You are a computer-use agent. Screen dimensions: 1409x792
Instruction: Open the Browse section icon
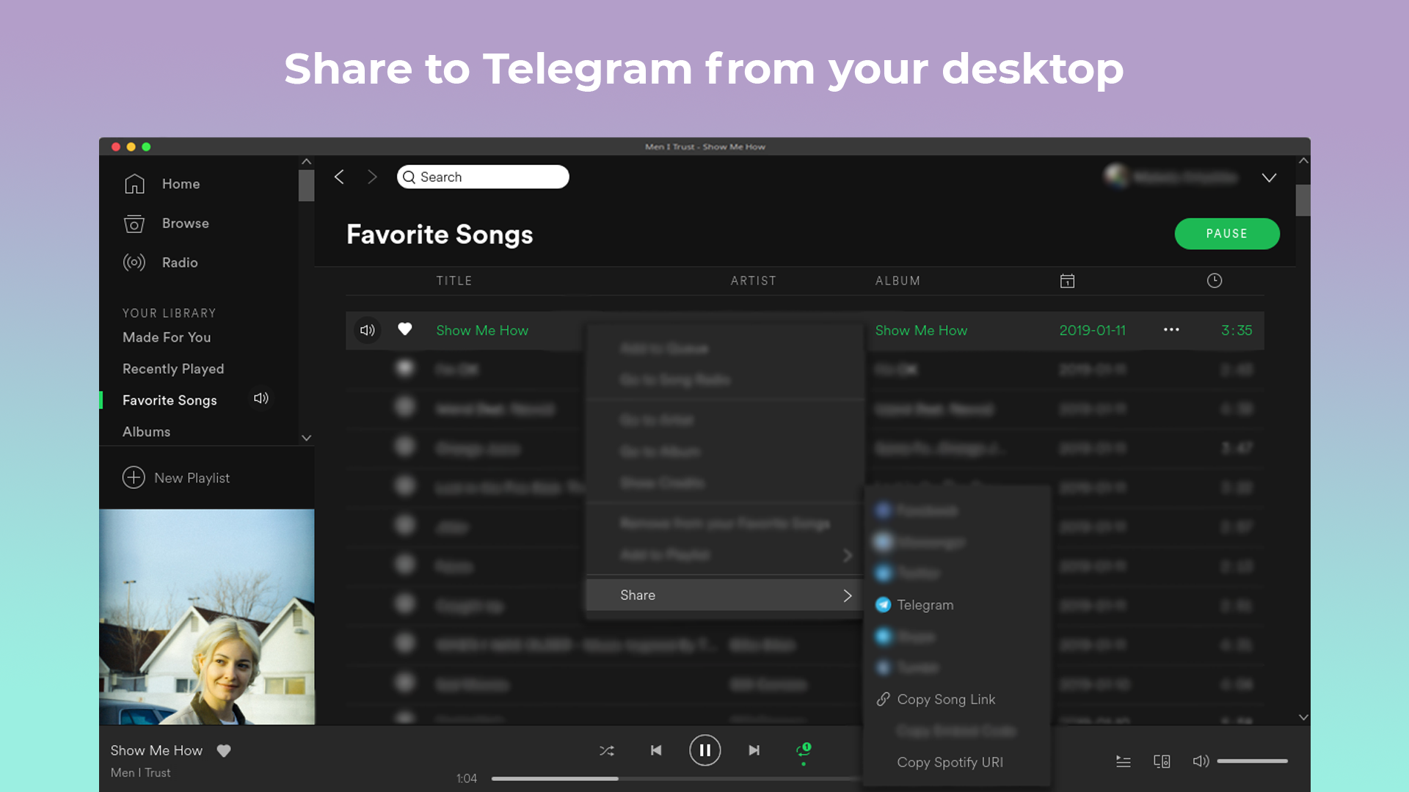134,224
